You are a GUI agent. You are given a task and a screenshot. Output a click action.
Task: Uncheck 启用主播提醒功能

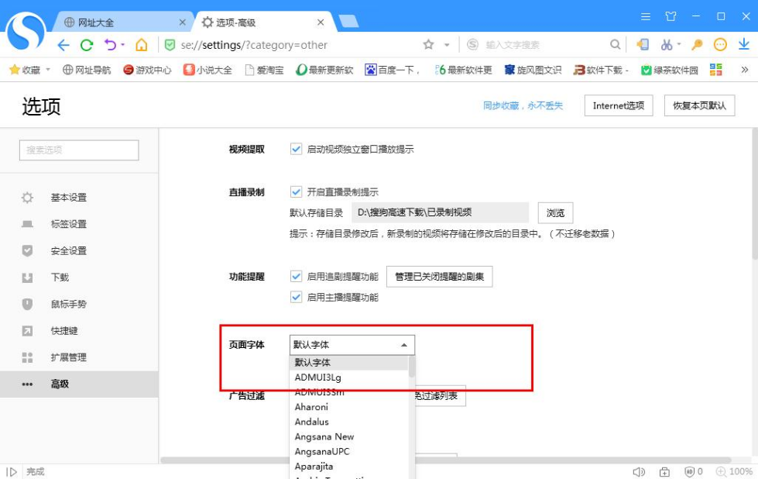[x=297, y=297]
